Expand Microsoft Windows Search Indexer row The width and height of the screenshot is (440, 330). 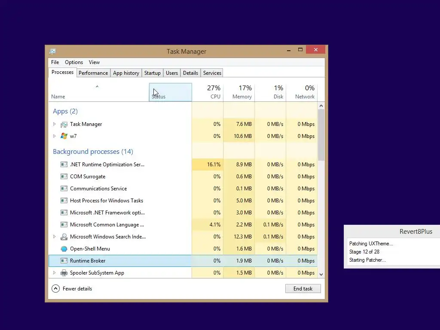55,237
